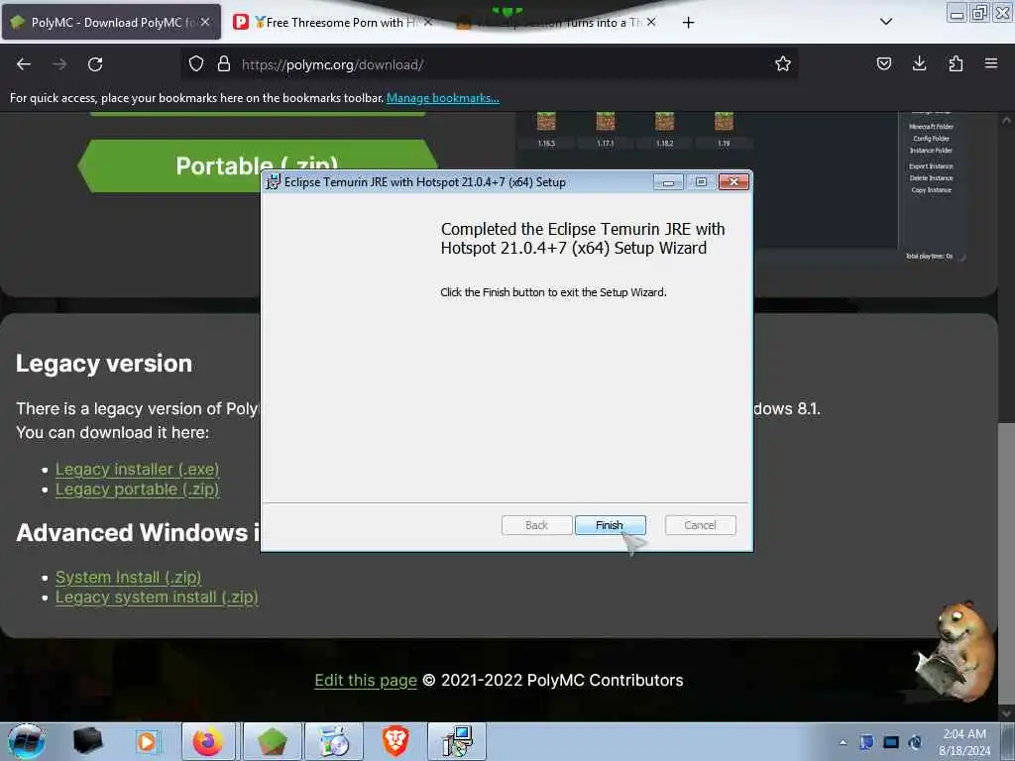Open the setup computer taskbar icon

tap(457, 741)
